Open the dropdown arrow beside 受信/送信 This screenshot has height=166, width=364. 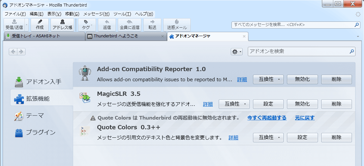pos(26,25)
